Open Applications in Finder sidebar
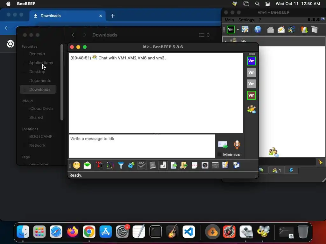 [x=41, y=63]
